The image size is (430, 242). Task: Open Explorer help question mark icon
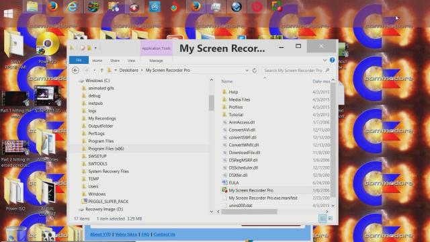tap(332, 60)
